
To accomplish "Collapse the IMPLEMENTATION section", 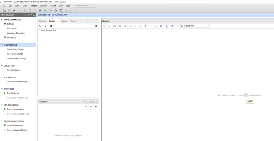I will coord(2,105).
